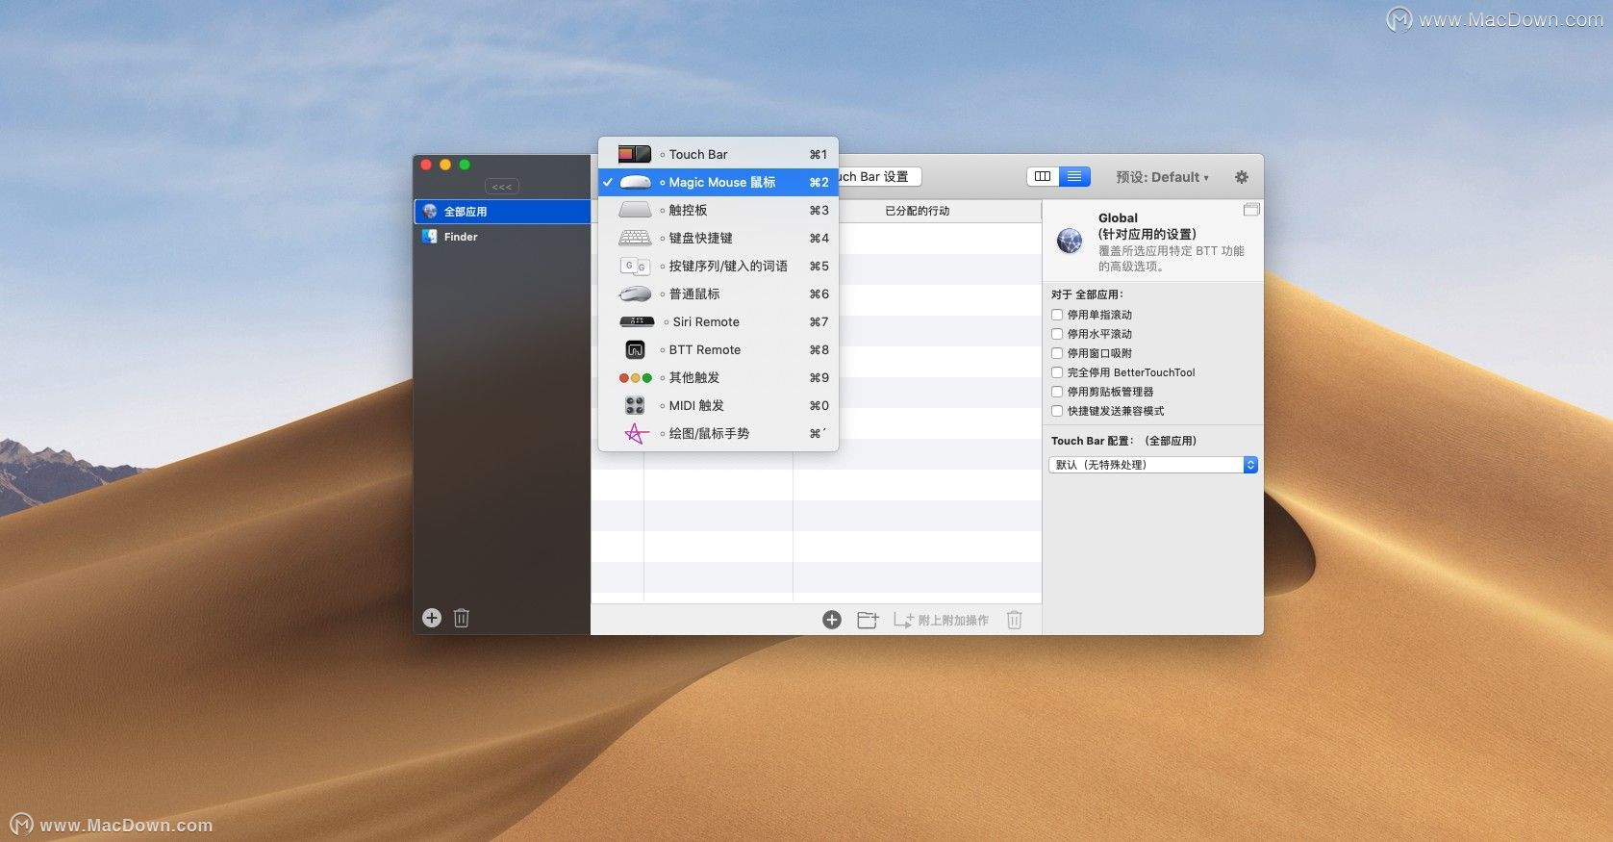Screen dimensions: 1613x842
Task: Add new trigger with plus icon
Action: [832, 621]
